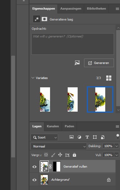
Task: Click in the Opdracht prompt field
Action: coord(73,44)
